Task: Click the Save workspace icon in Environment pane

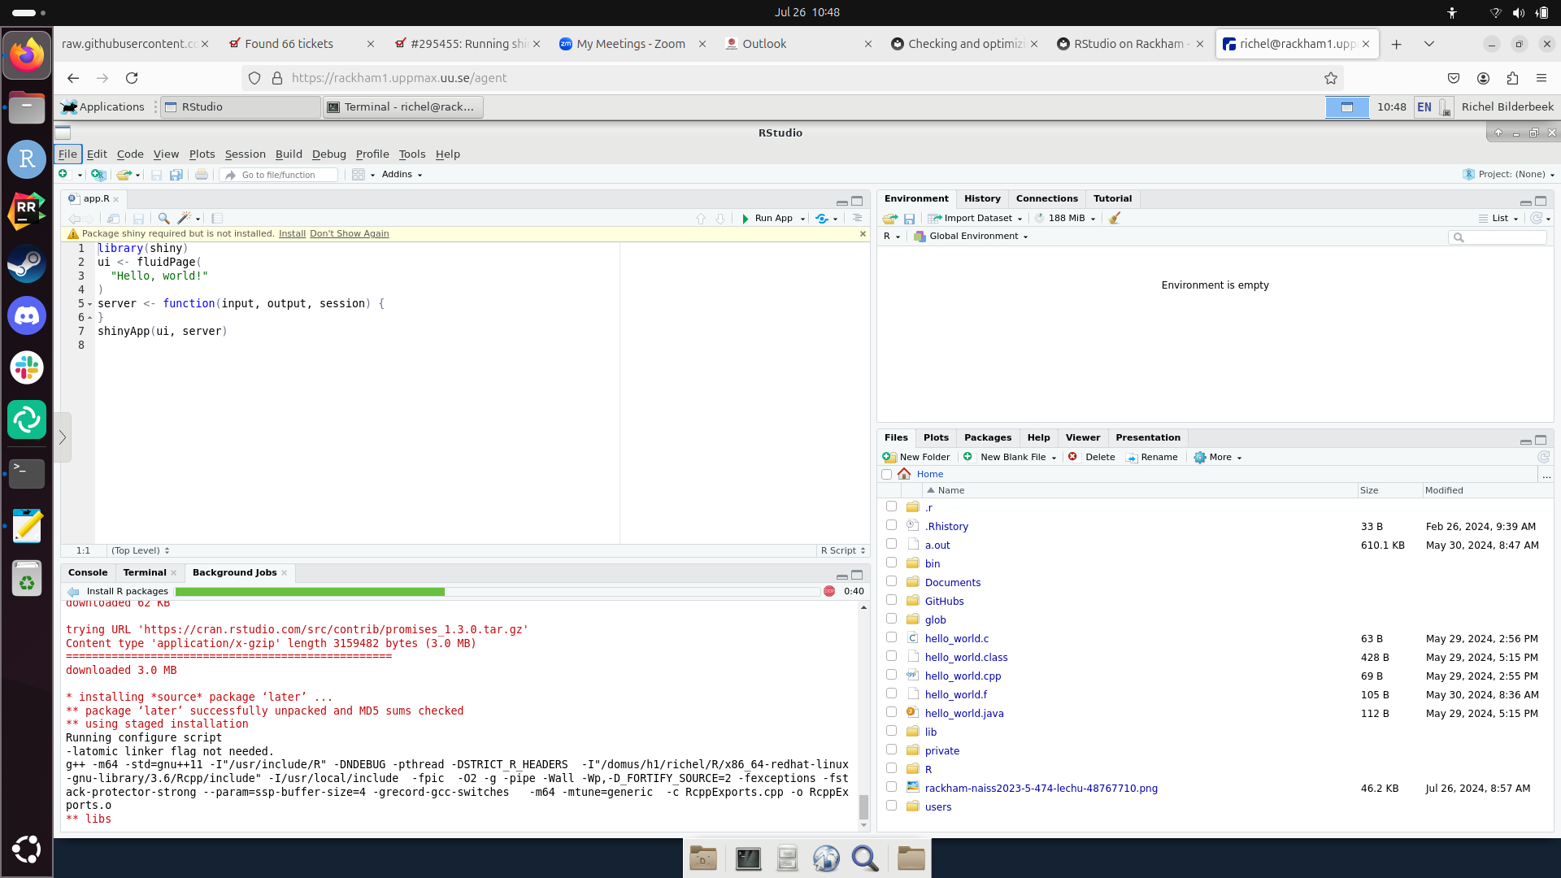Action: tap(910, 218)
